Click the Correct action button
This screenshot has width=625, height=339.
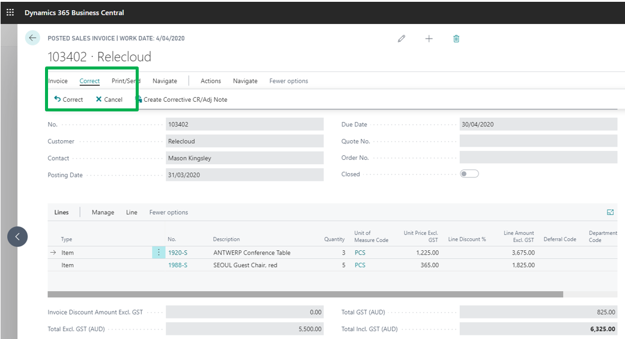(x=68, y=99)
